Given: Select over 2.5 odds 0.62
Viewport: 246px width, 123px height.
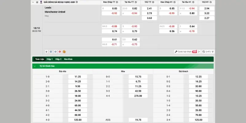Looking at the screenshot, I should point(131,40).
